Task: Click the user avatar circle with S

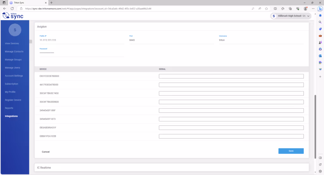Action: point(15,30)
